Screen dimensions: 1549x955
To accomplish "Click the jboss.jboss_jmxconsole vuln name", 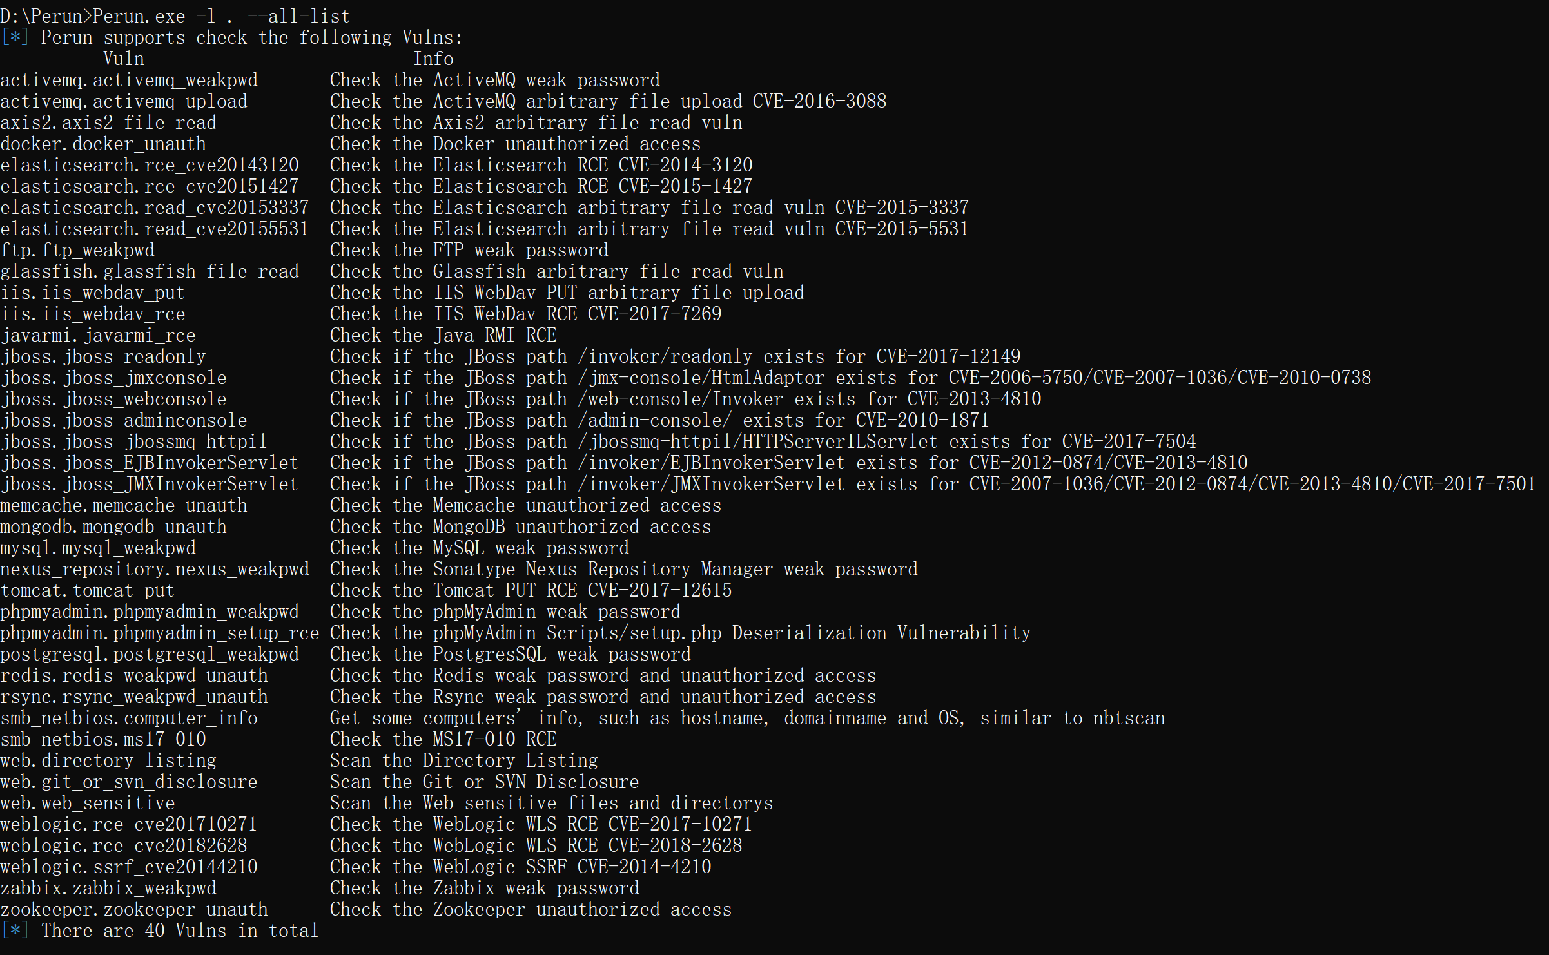I will point(113,378).
